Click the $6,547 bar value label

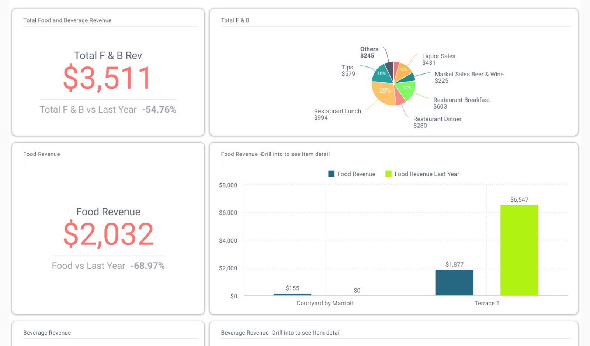519,200
